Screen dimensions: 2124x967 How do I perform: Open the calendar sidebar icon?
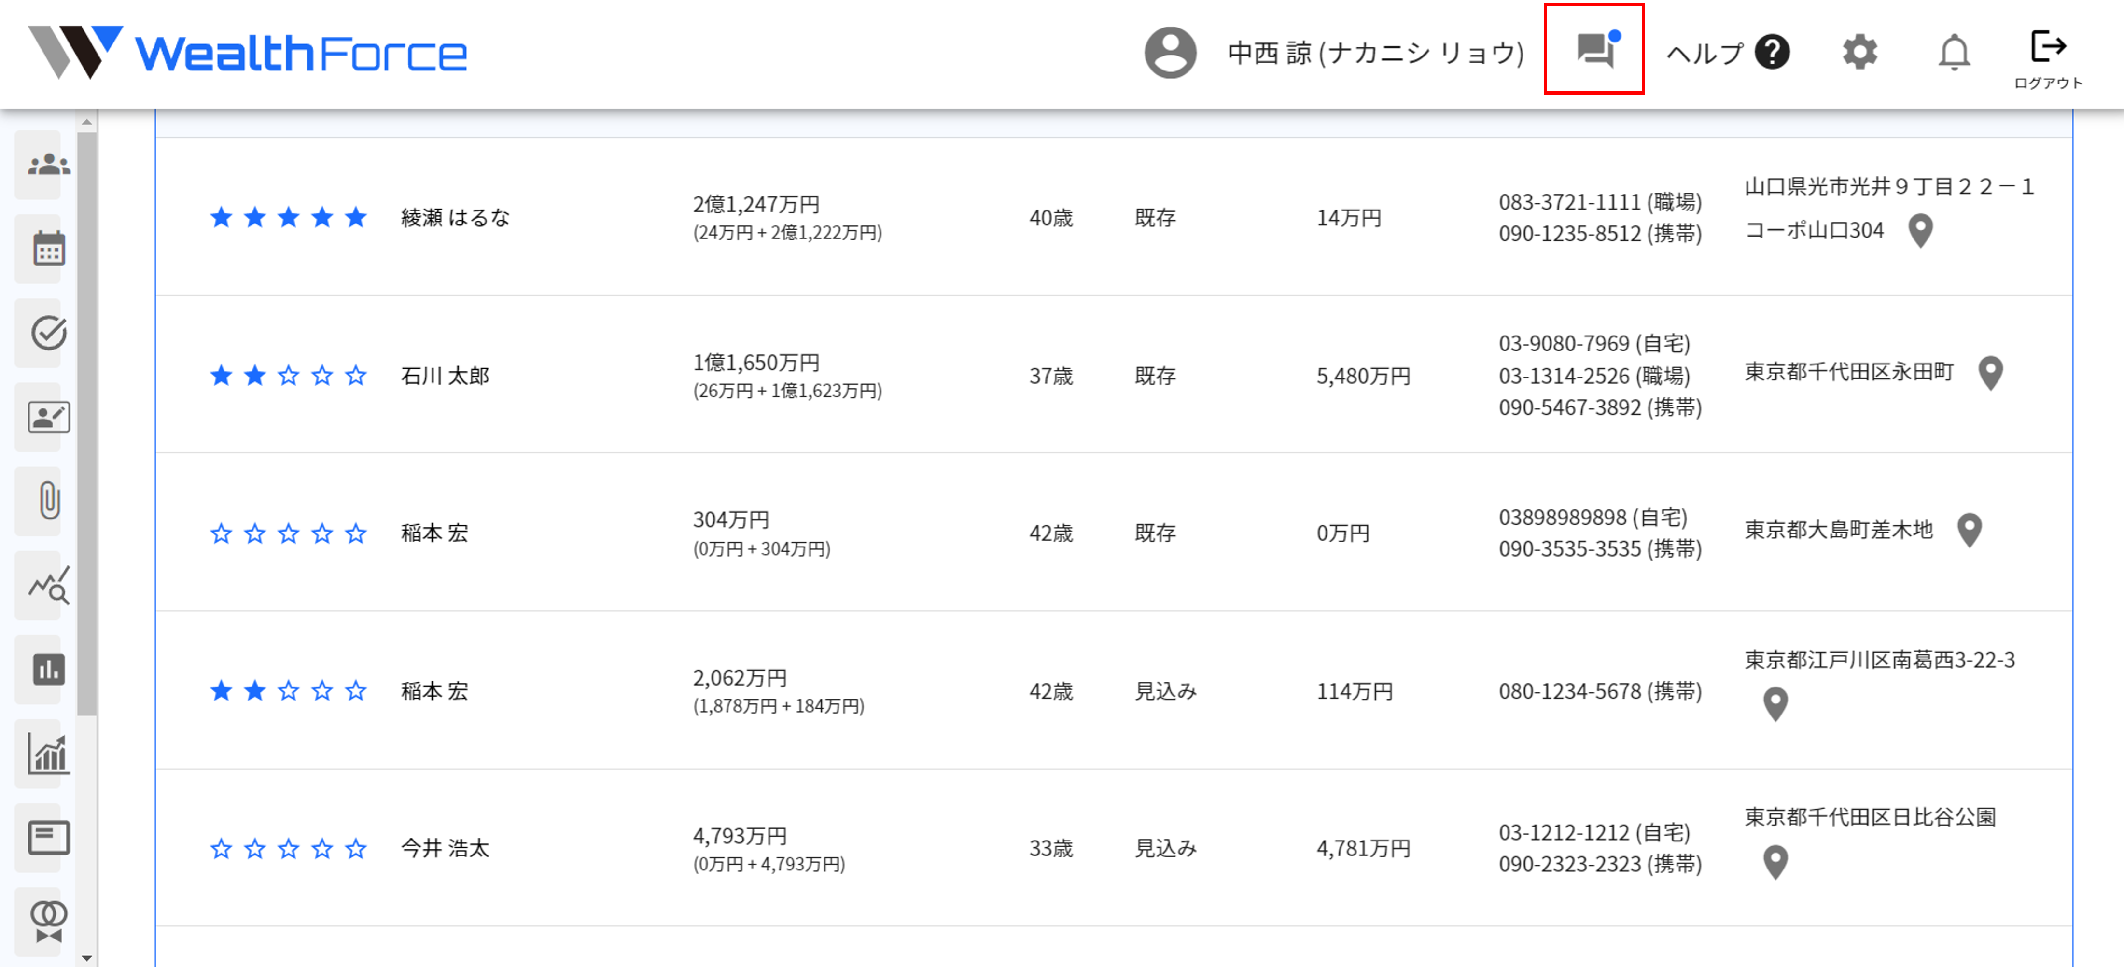click(49, 249)
